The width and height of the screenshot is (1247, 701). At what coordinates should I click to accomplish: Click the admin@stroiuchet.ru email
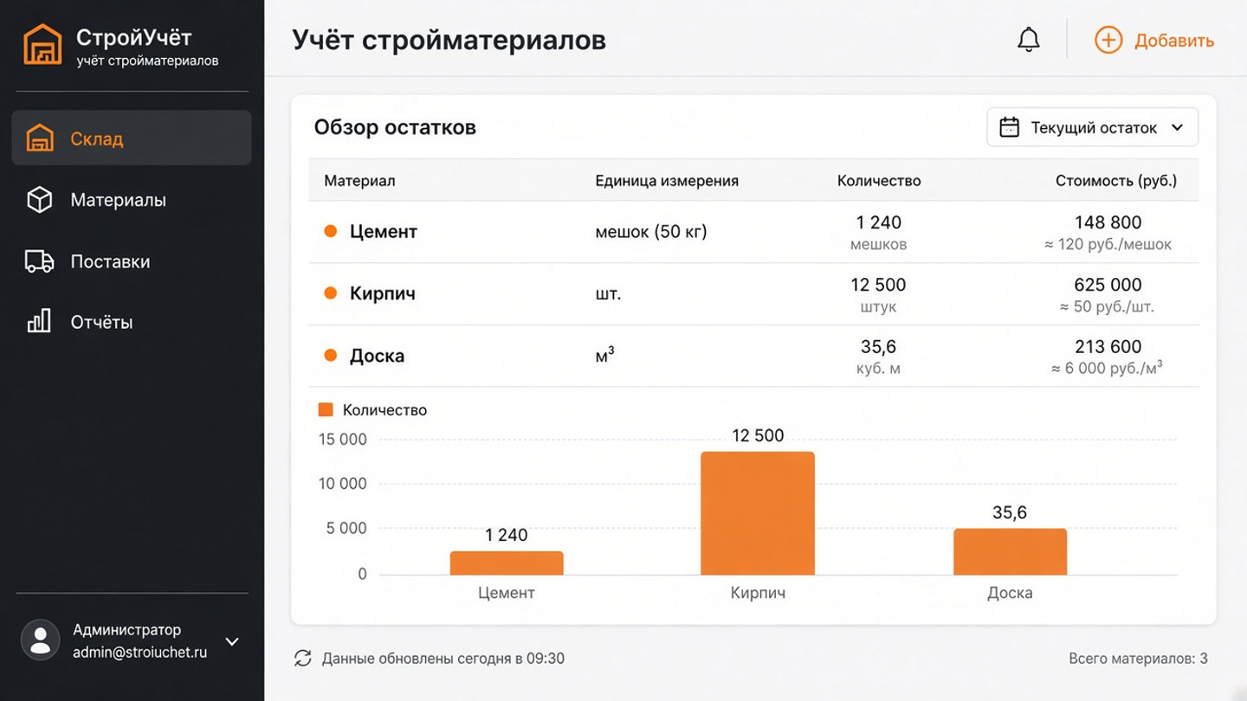139,653
